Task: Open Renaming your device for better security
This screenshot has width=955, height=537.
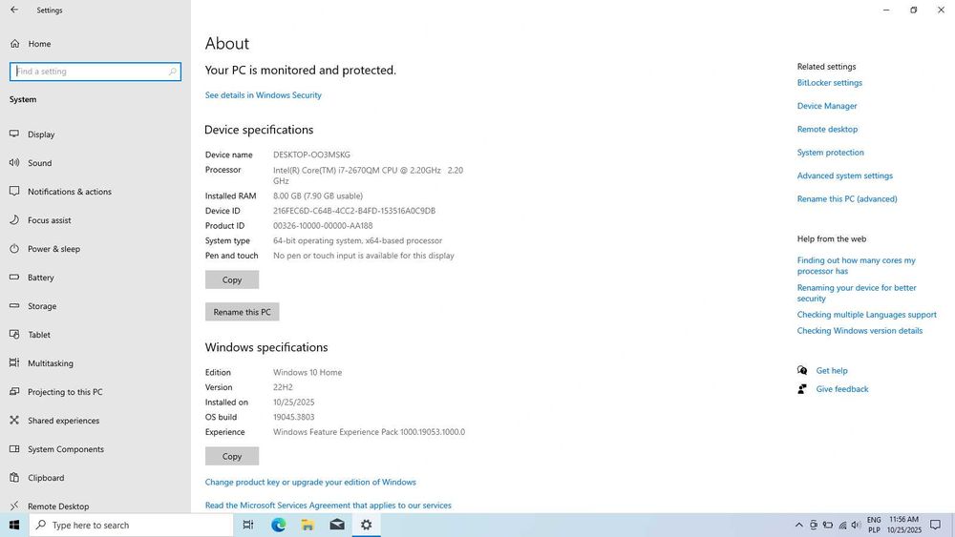Action: 857,293
